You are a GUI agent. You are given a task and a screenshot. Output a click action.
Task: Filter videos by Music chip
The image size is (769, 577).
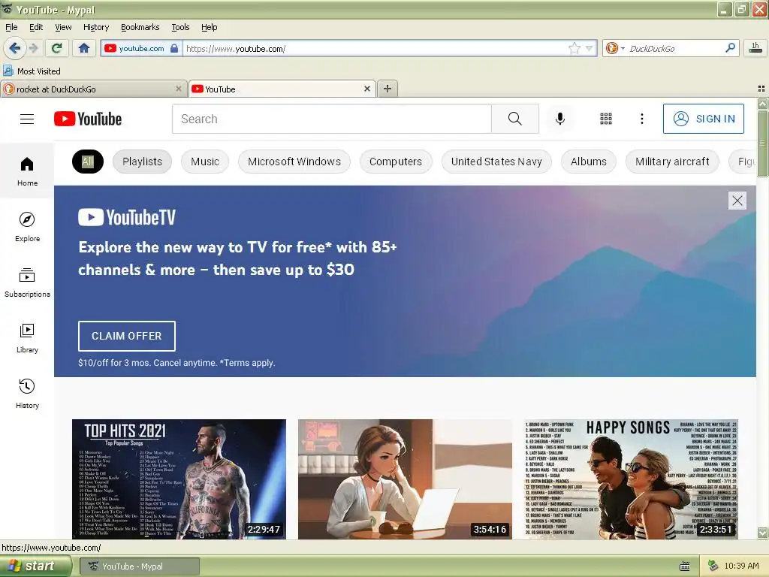click(205, 162)
